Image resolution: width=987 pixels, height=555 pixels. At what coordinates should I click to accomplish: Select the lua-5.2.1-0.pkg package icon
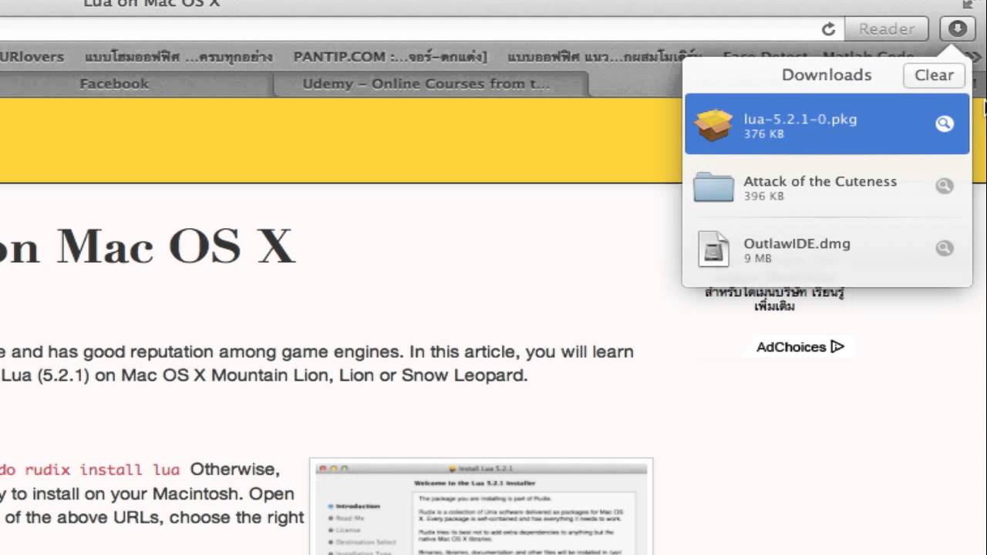pos(713,124)
